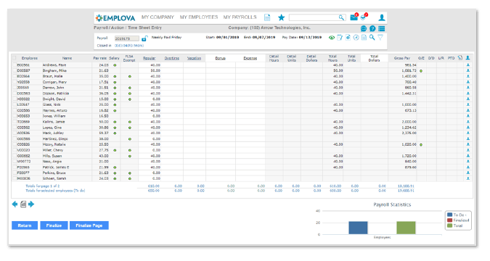Click the Payroll number input field
490x261 pixels.
click(126, 38)
